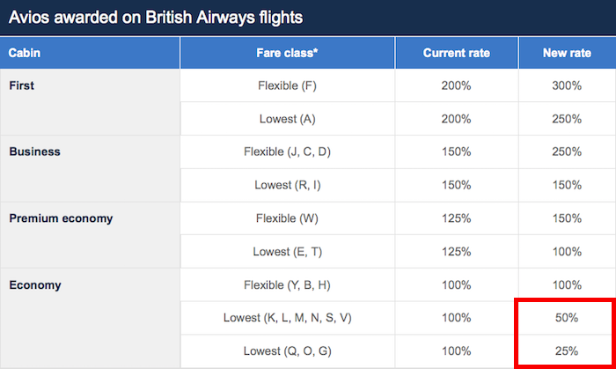Select the Fare class* column header
Screen dimensions: 616x369
pos(287,53)
